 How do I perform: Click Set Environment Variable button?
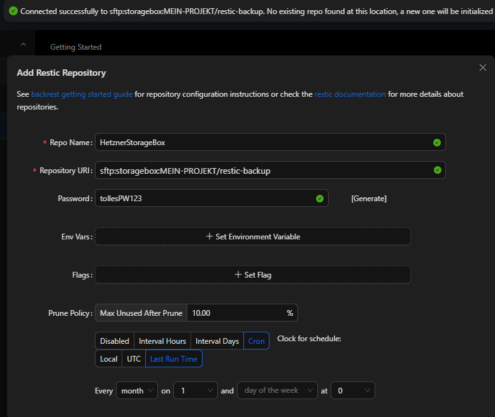pos(253,237)
